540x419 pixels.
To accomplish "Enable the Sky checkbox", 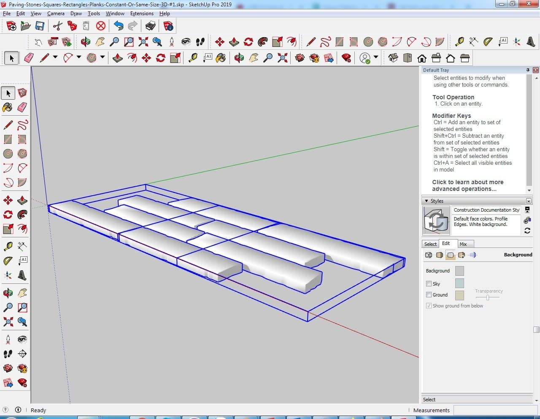I will tap(429, 284).
